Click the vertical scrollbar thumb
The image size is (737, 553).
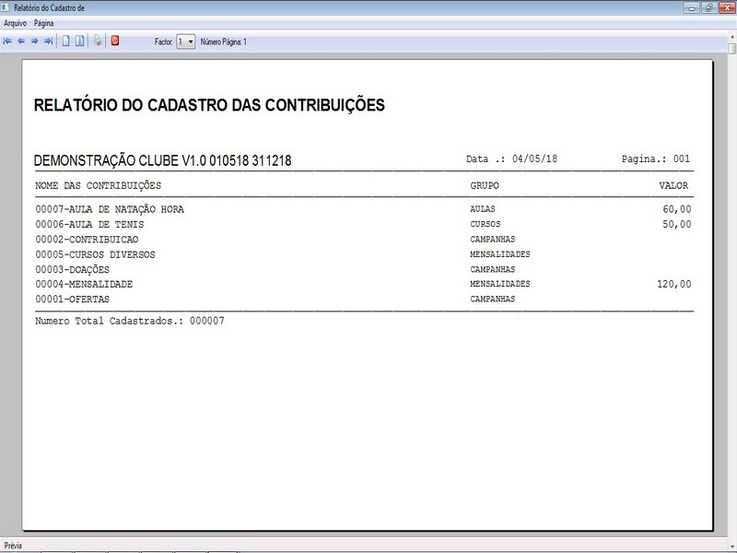point(732,49)
